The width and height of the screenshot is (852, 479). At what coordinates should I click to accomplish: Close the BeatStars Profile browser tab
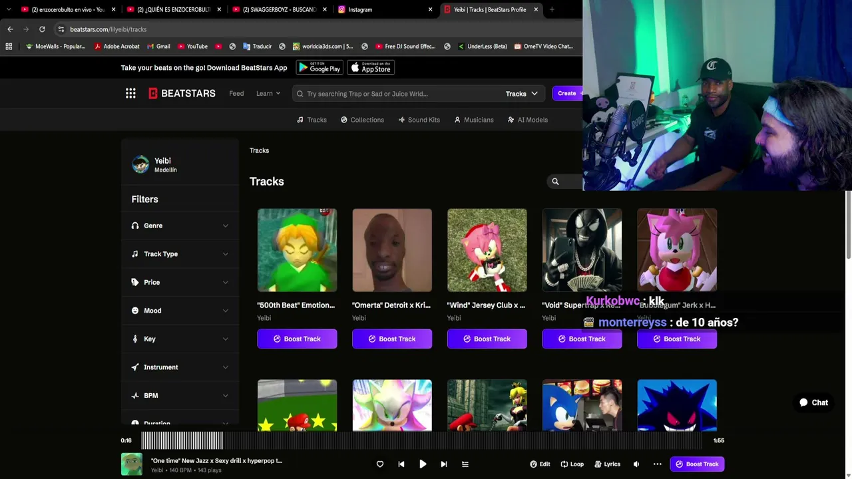pos(536,9)
